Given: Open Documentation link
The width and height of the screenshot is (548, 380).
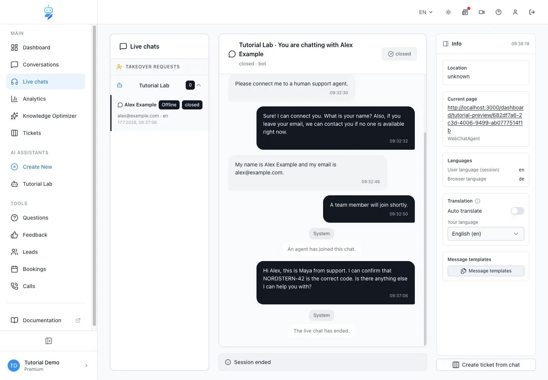Looking at the screenshot, I should tap(46, 320).
